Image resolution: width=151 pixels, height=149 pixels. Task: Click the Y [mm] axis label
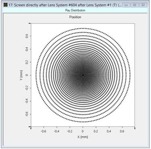point(21,75)
